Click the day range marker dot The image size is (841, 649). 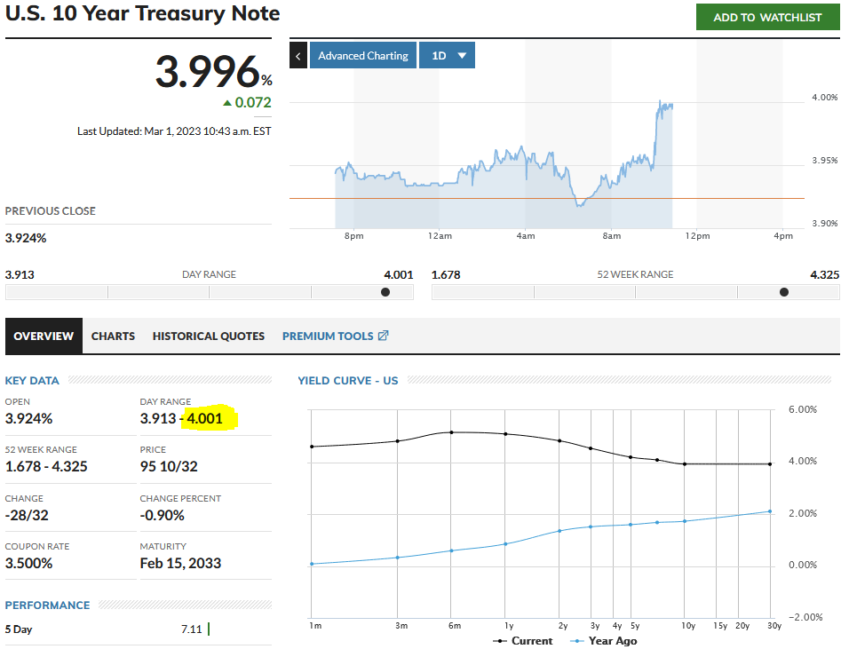coord(385,292)
